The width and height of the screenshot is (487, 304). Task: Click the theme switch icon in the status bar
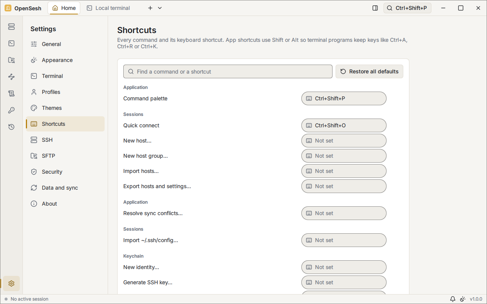(463, 299)
